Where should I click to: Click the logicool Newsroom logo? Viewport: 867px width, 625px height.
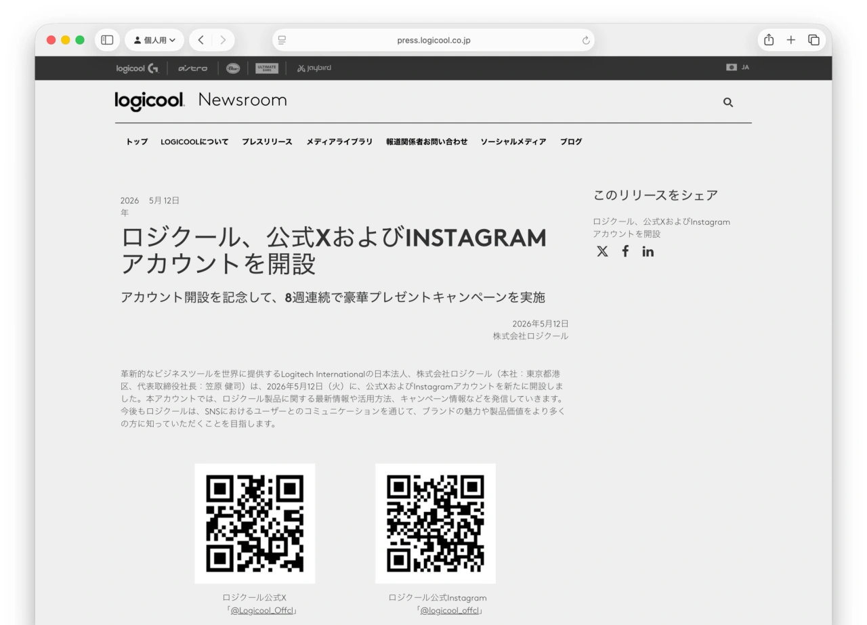coord(201,101)
